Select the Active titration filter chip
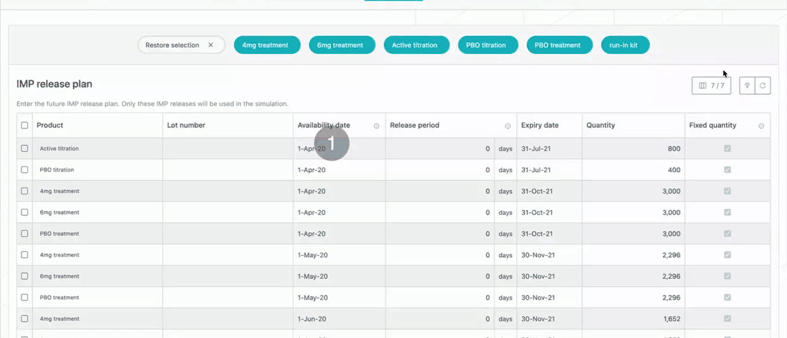Screen dimensions: 787x338 coord(416,45)
